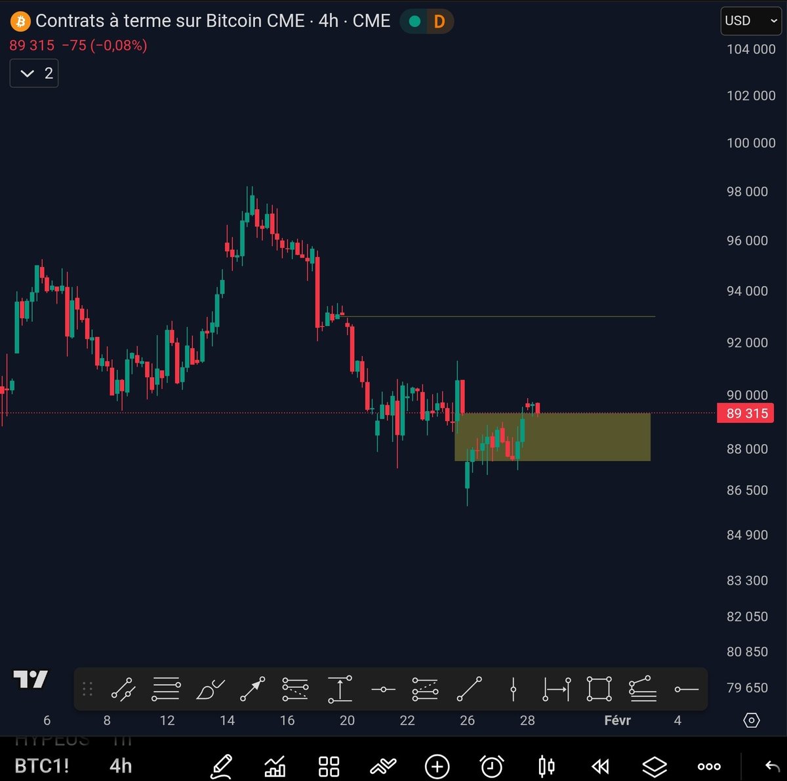Viewport: 787px width, 781px height.
Task: Open the indicators icon in bottom bar
Action: pyautogui.click(x=276, y=766)
